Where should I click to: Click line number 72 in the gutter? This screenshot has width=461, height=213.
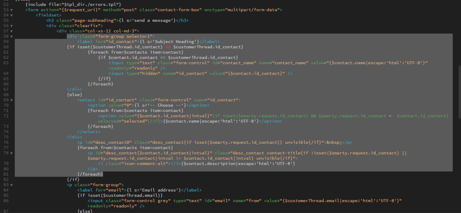pyautogui.click(x=6, y=116)
